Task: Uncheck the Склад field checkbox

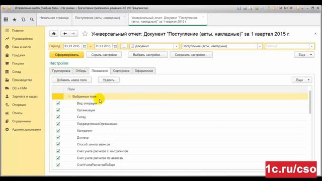Action: click(x=58, y=117)
